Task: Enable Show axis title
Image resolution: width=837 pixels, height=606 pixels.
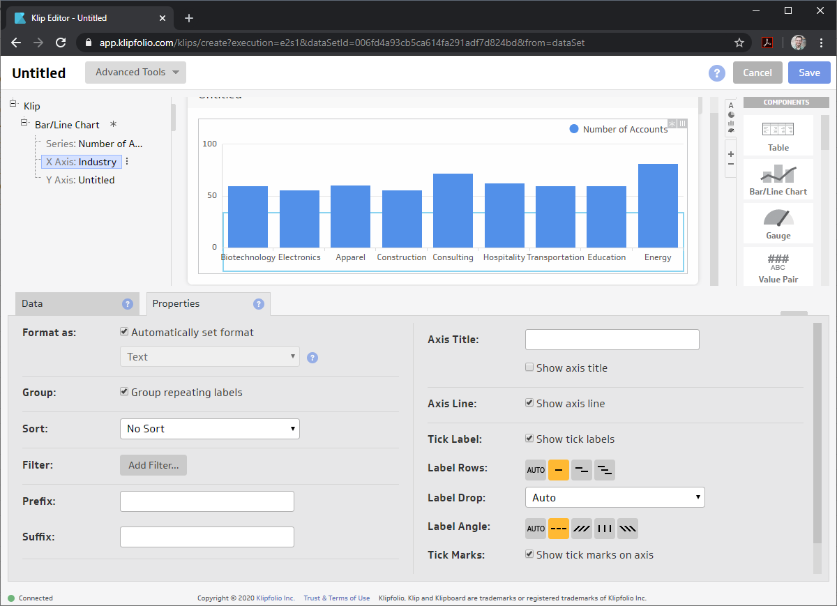Action: [529, 368]
